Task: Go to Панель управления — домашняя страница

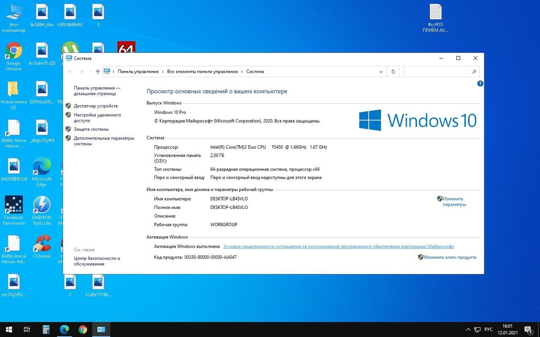Action: pyautogui.click(x=97, y=91)
